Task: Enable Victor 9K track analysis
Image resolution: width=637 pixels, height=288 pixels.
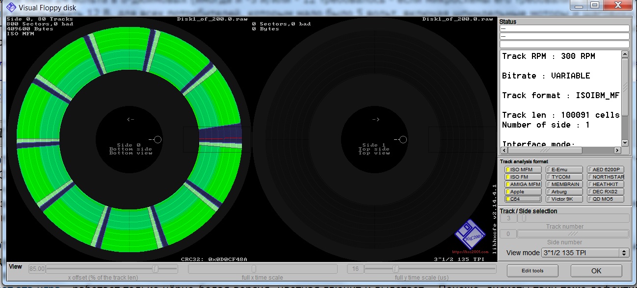Action: (564, 199)
